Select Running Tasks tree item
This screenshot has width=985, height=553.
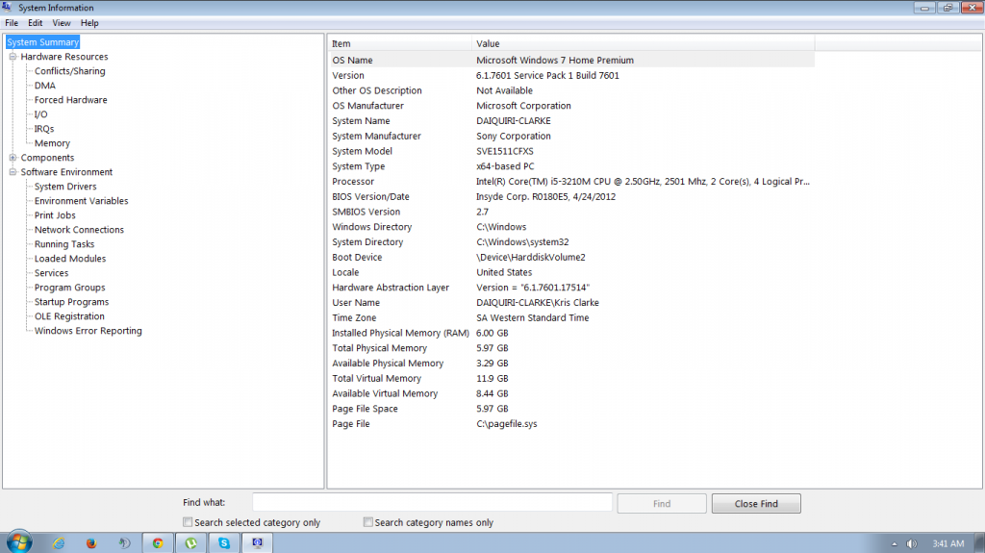pyautogui.click(x=64, y=244)
